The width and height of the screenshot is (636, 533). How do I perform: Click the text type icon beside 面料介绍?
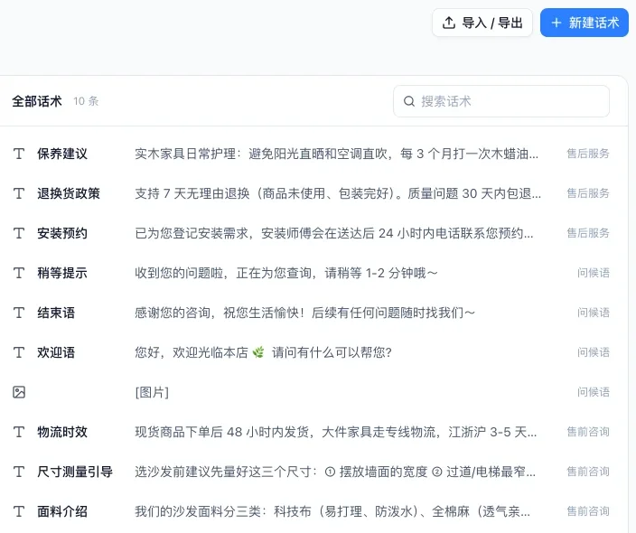[19, 511]
